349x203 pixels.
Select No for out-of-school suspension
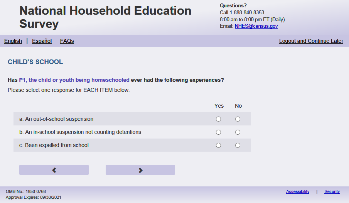tap(238, 119)
